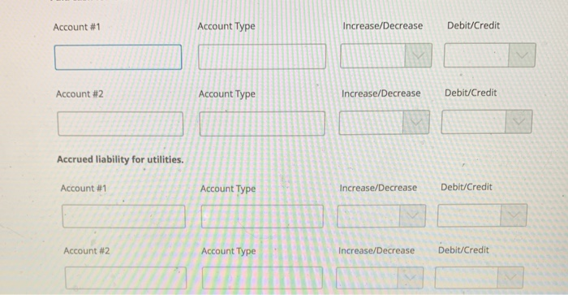568x295 pixels.
Task: Expand Debit/Credit dropdown in top Account #2 row
Action: click(487, 122)
